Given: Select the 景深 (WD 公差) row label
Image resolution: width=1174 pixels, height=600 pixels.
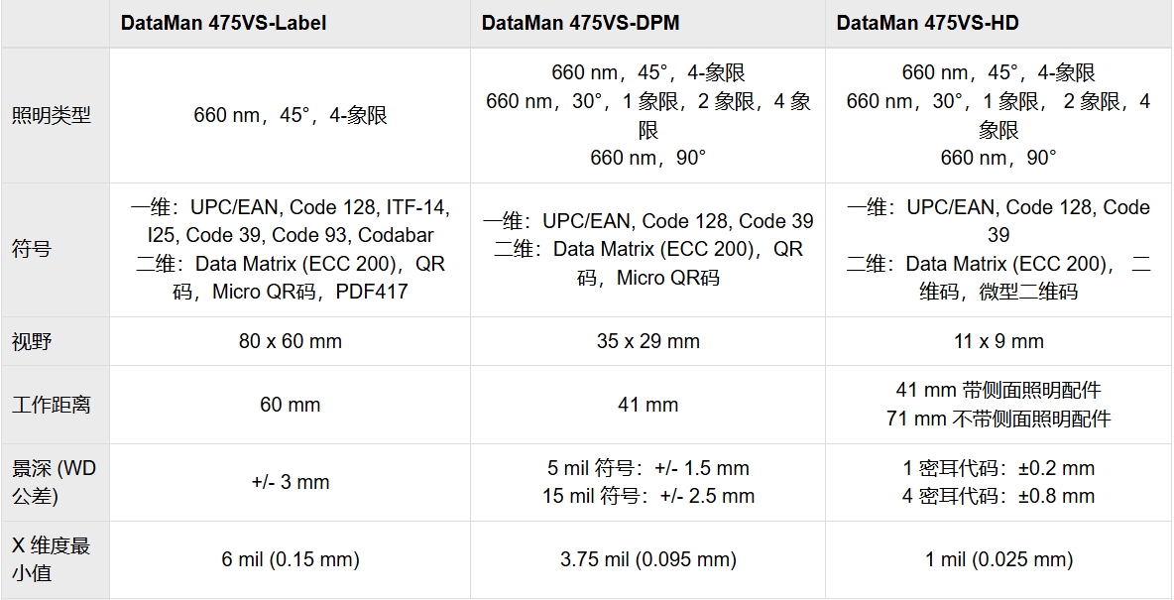Looking at the screenshot, I should (x=54, y=482).
